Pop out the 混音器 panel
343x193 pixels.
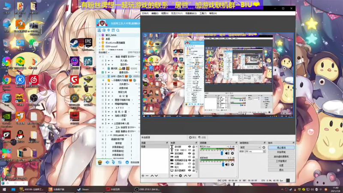click(236, 143)
